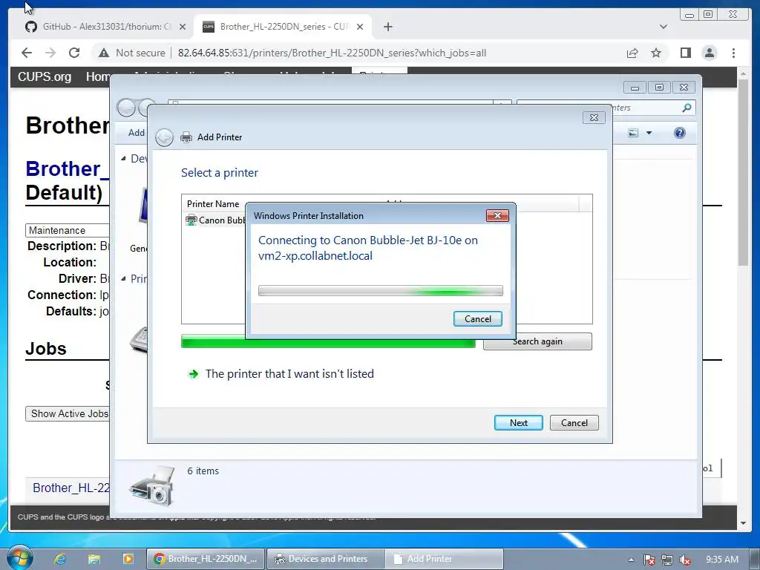Screen dimensions: 760x570
Task: Click the Printer Name column header
Action: [213, 204]
